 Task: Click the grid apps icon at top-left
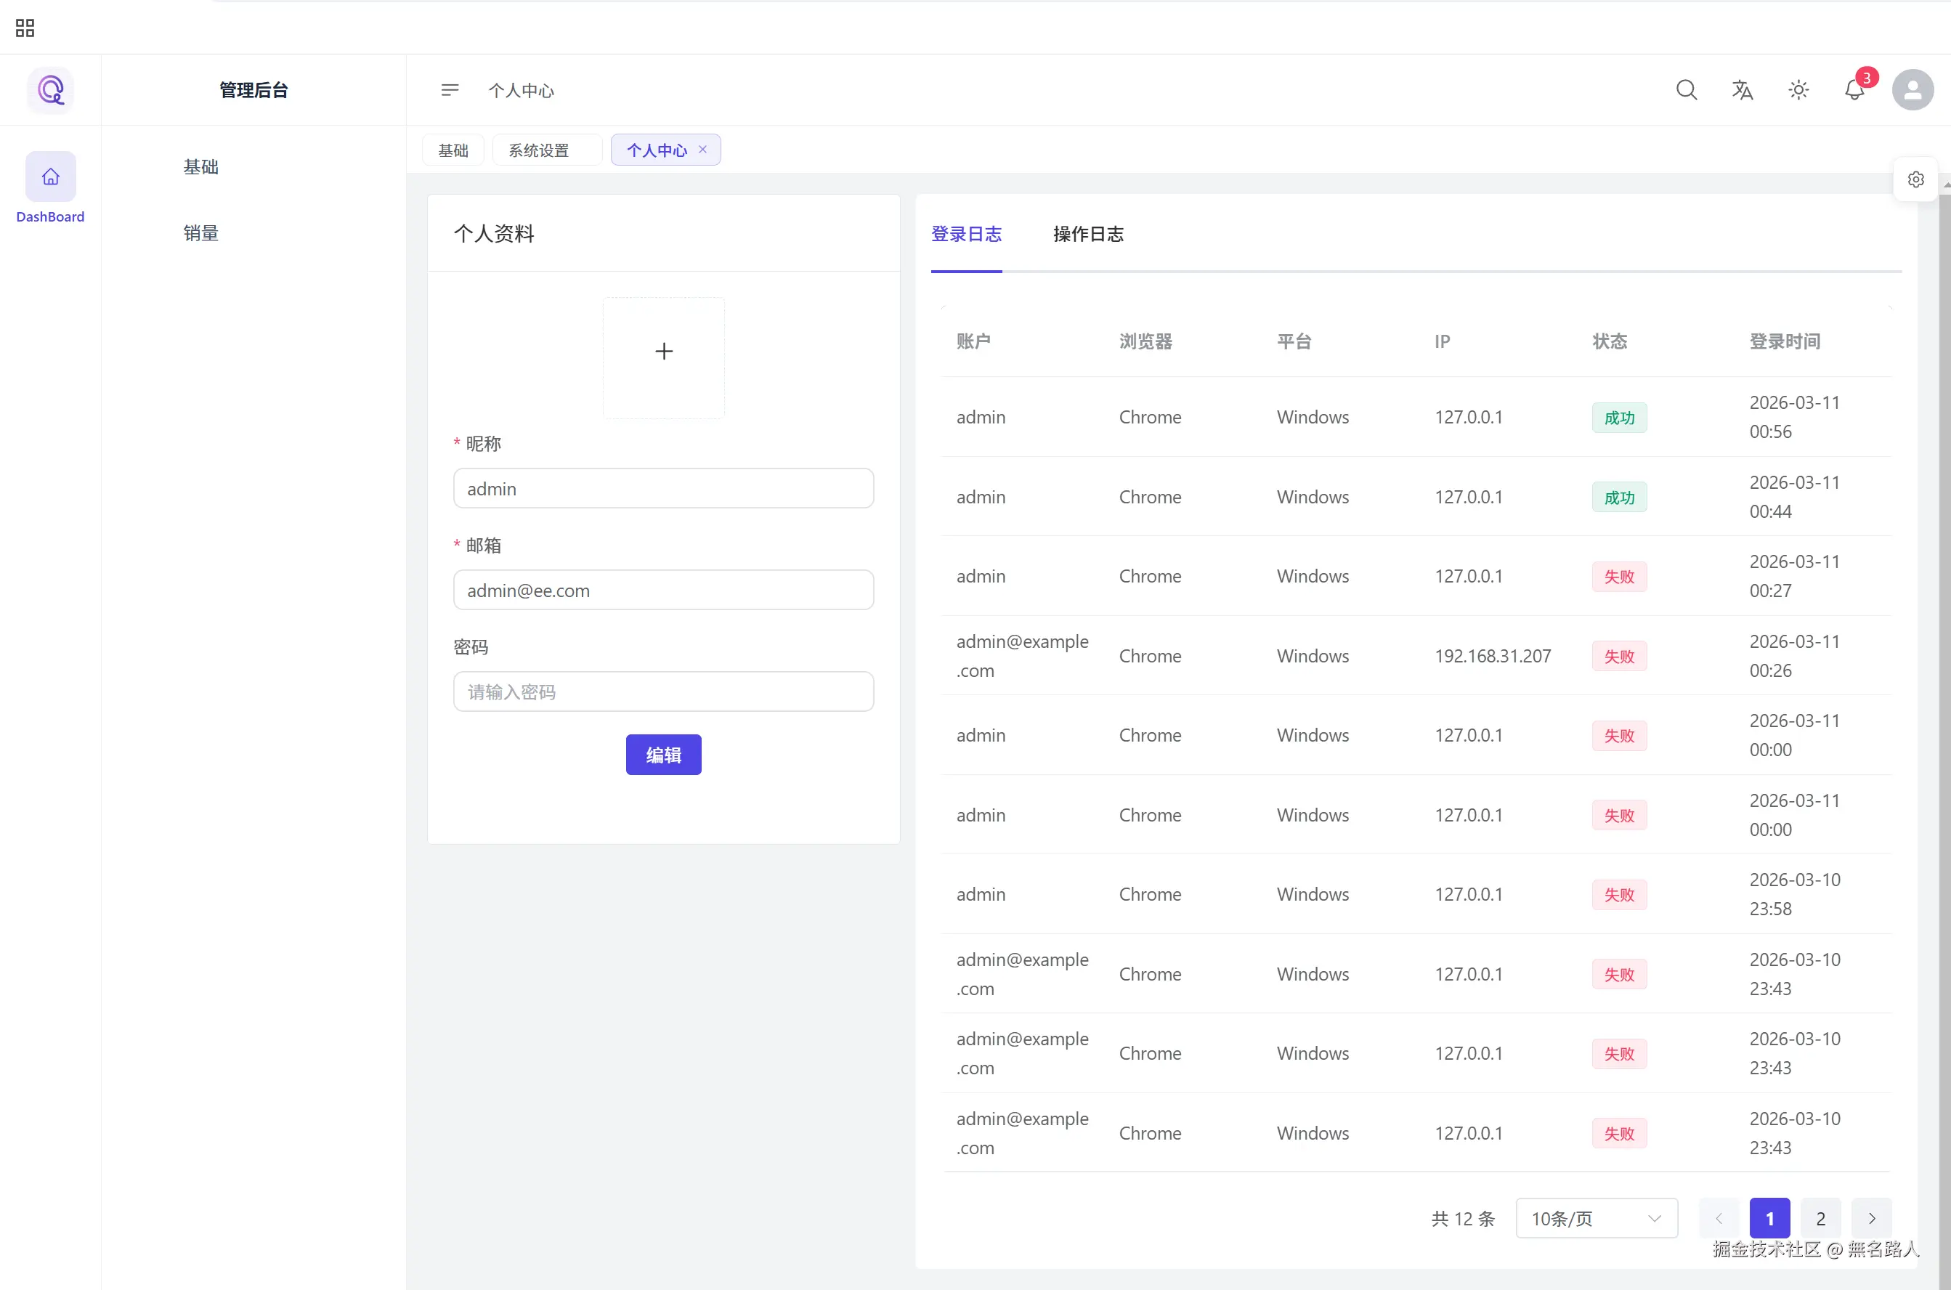pos(25,28)
